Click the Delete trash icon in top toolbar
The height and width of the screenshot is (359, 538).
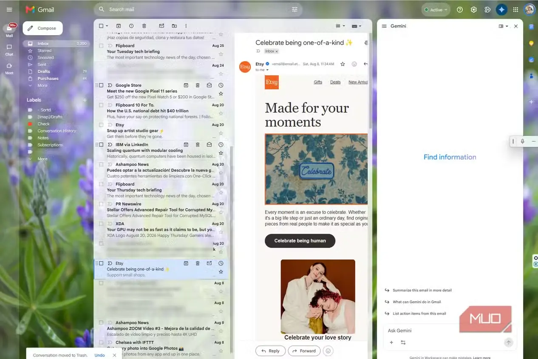(144, 26)
